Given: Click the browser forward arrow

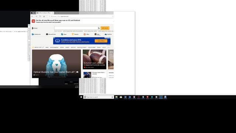Looking at the screenshot, I should pyautogui.click(x=36, y=16).
